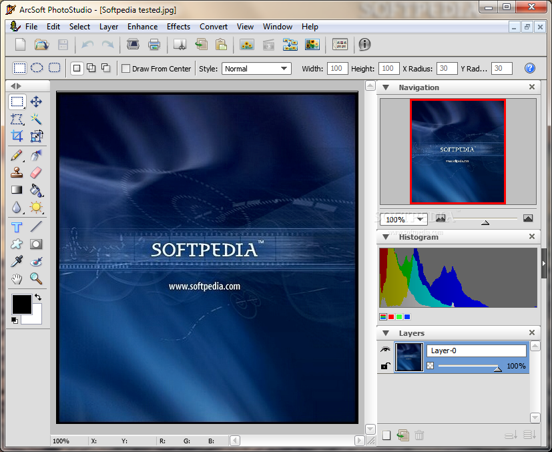Viewport: 552px width, 452px height.
Task: Choose the Magic Wand tool
Action: tap(36, 119)
